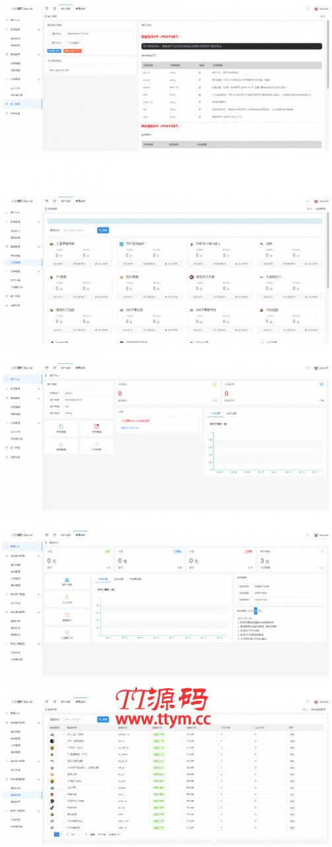Click blue search button above channel table
The height and width of the screenshot is (847, 332).
103,718
